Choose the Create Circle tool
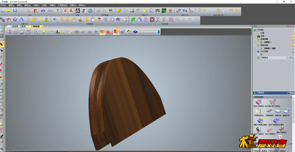 (1, 97)
